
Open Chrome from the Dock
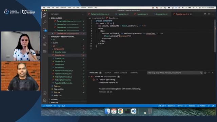120,111
